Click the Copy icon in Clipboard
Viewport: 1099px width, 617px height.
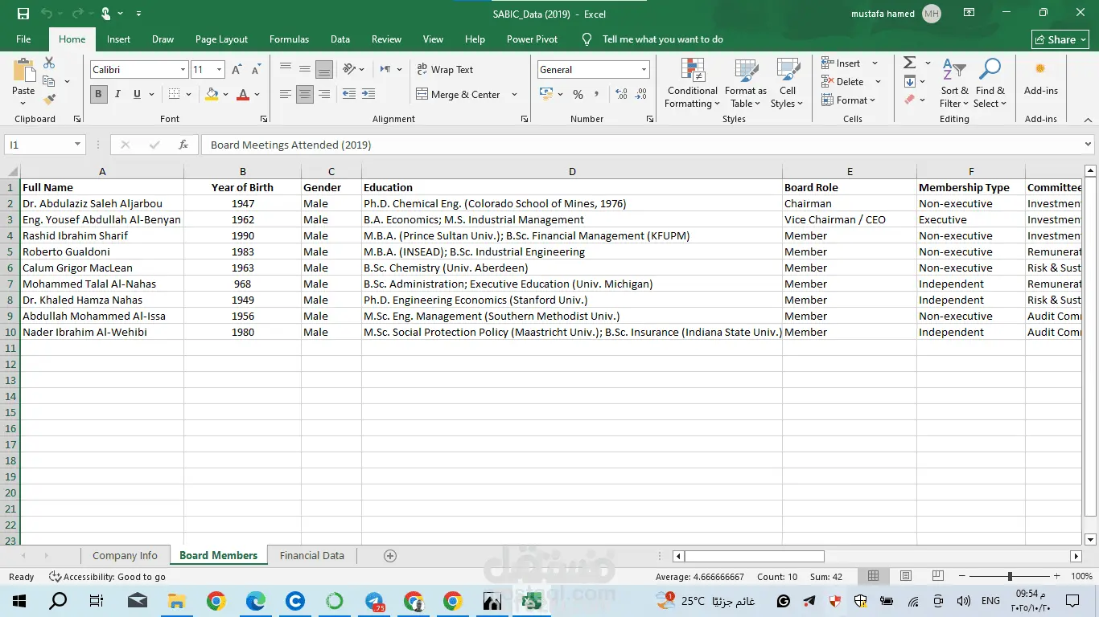coord(49,81)
